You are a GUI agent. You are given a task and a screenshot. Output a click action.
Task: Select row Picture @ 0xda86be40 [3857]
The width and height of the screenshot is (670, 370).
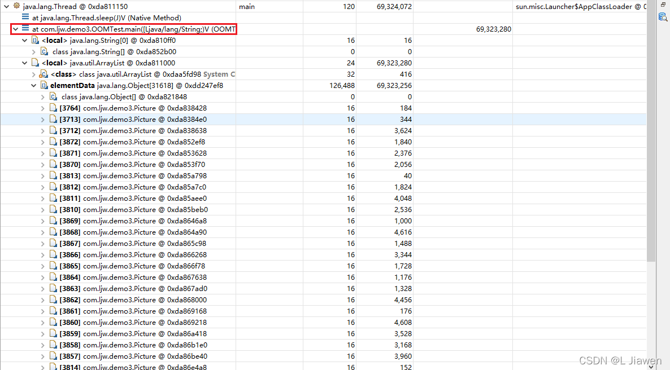[x=323, y=356]
